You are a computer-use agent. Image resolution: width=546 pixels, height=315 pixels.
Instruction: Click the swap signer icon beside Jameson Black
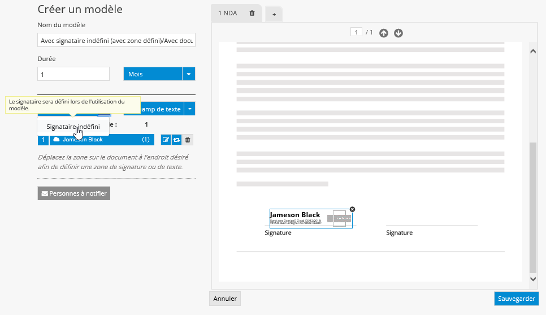176,140
